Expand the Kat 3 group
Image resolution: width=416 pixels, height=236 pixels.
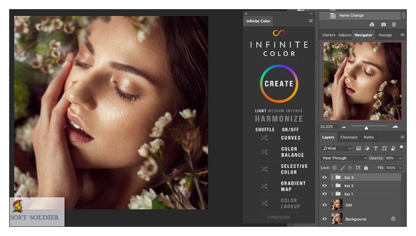point(332,177)
